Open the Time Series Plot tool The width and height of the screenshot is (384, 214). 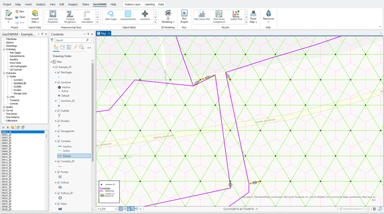click(202, 15)
